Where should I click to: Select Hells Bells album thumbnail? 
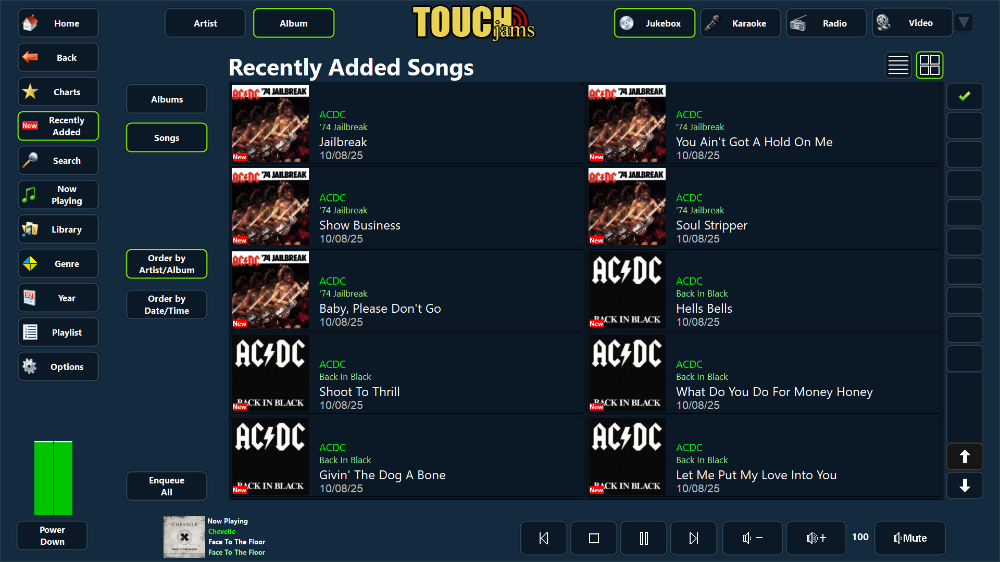pyautogui.click(x=627, y=290)
